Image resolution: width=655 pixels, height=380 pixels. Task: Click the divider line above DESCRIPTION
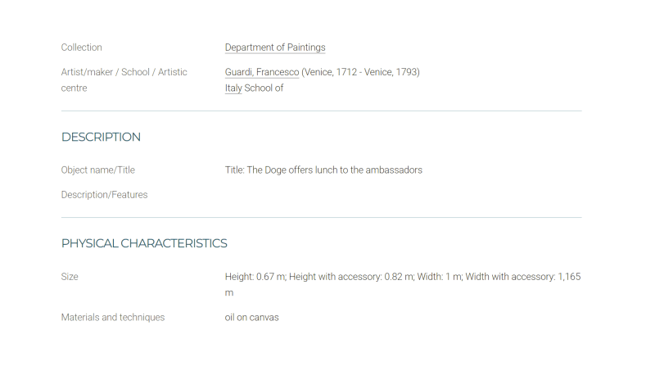(321, 111)
